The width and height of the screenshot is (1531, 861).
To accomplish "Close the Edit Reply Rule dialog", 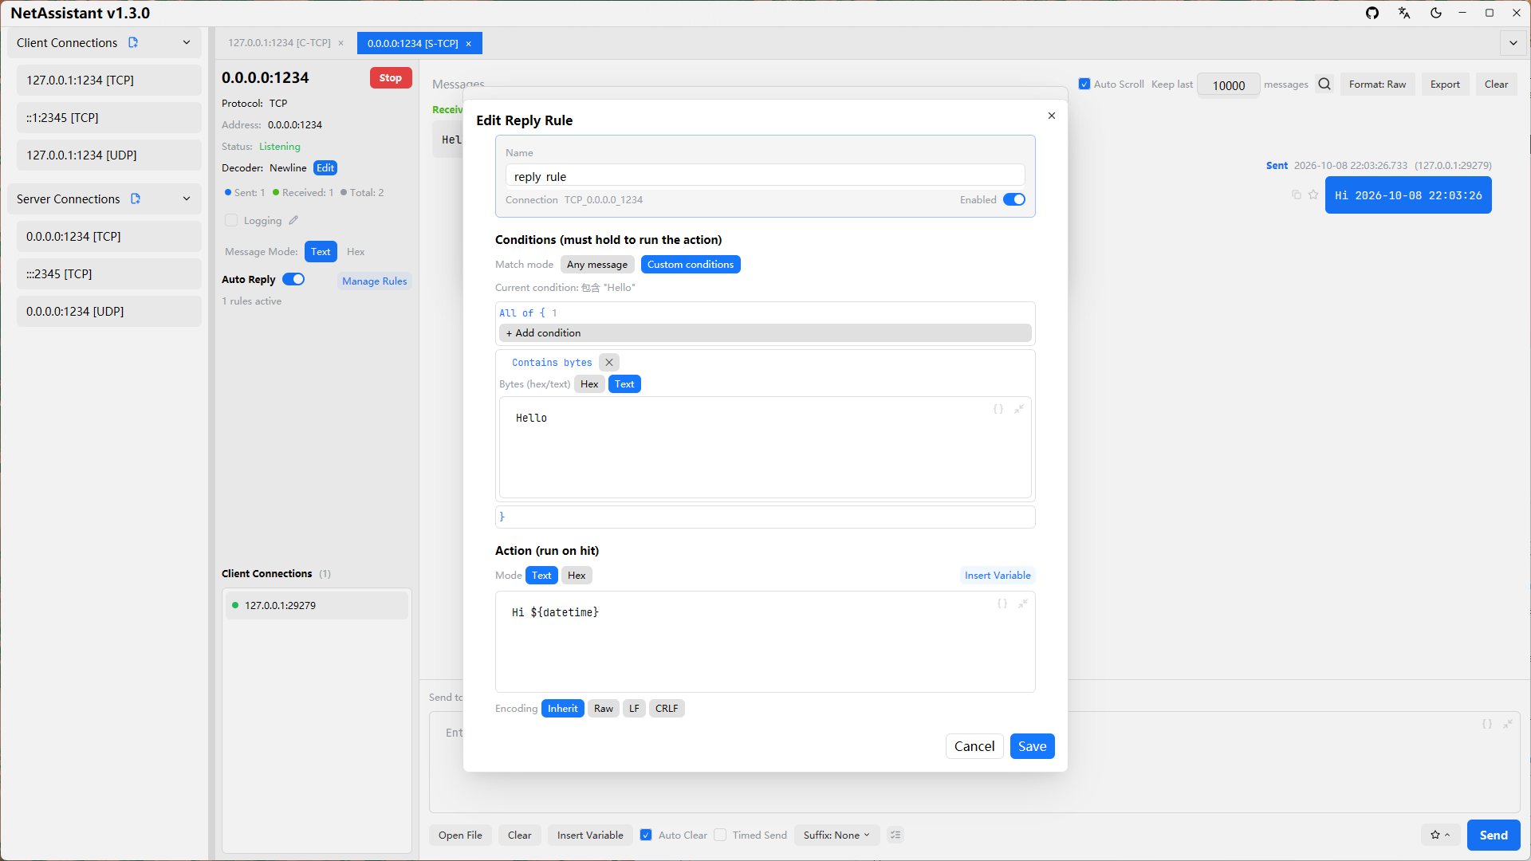I will click(1052, 116).
